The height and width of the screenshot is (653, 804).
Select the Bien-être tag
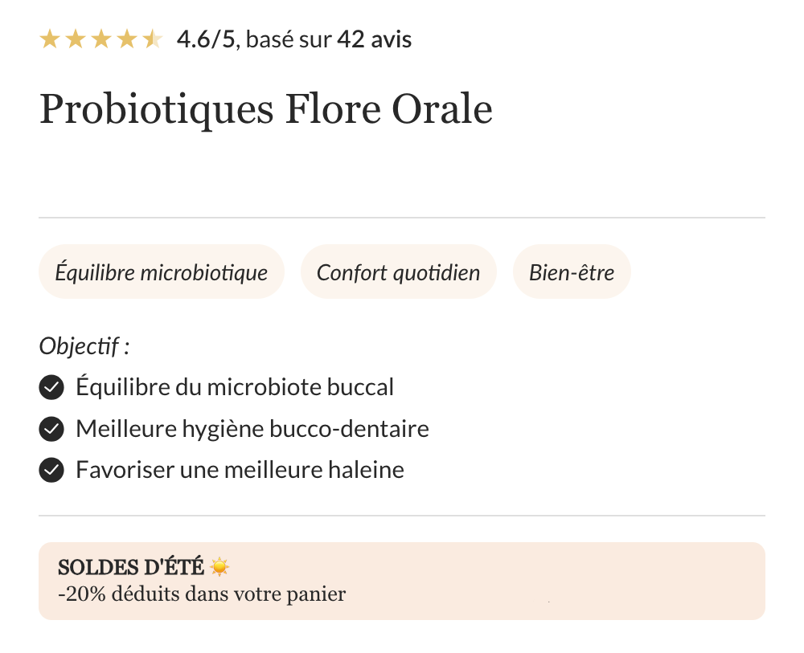[x=572, y=272]
